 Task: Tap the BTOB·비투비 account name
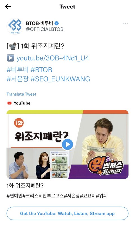[39, 23]
